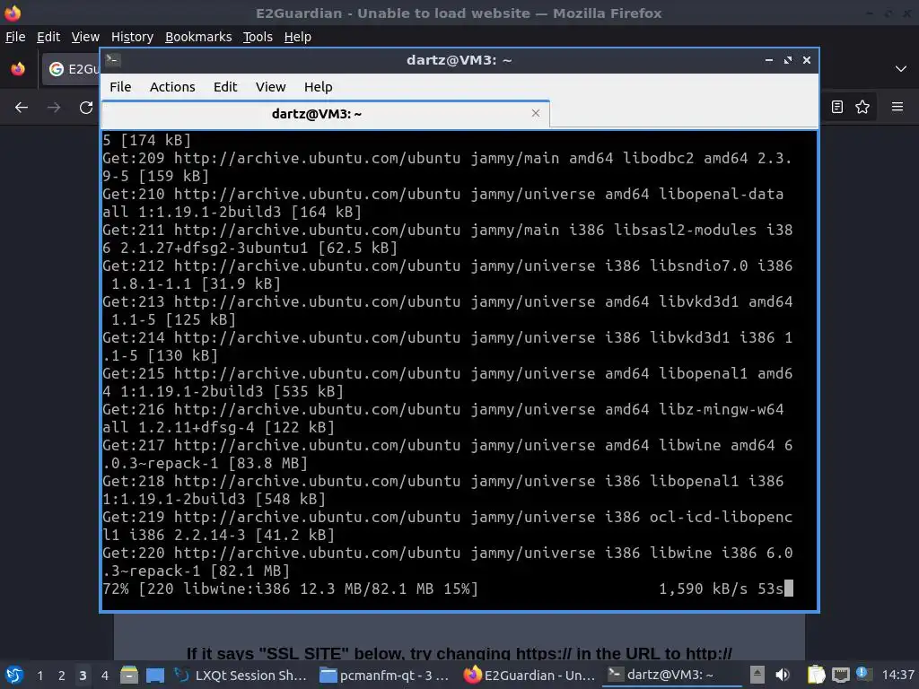The height and width of the screenshot is (689, 919).
Task: Launch the file manager from the panel quicklaunch
Action: [129, 675]
